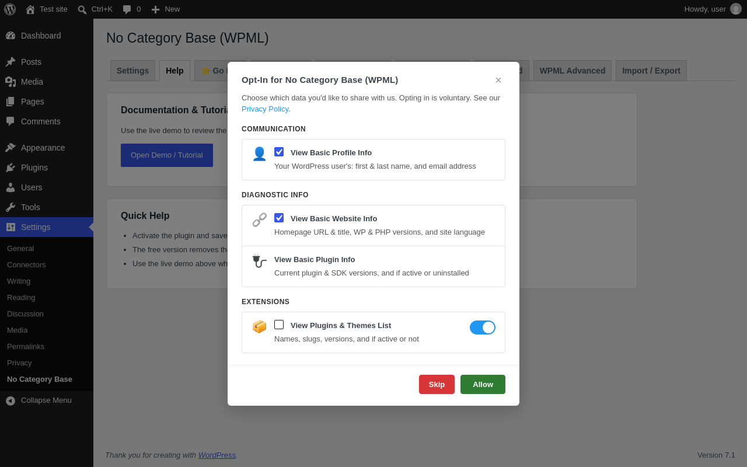Image resolution: width=747 pixels, height=467 pixels.
Task: Close the Opt-In dialog
Action: pyautogui.click(x=498, y=81)
